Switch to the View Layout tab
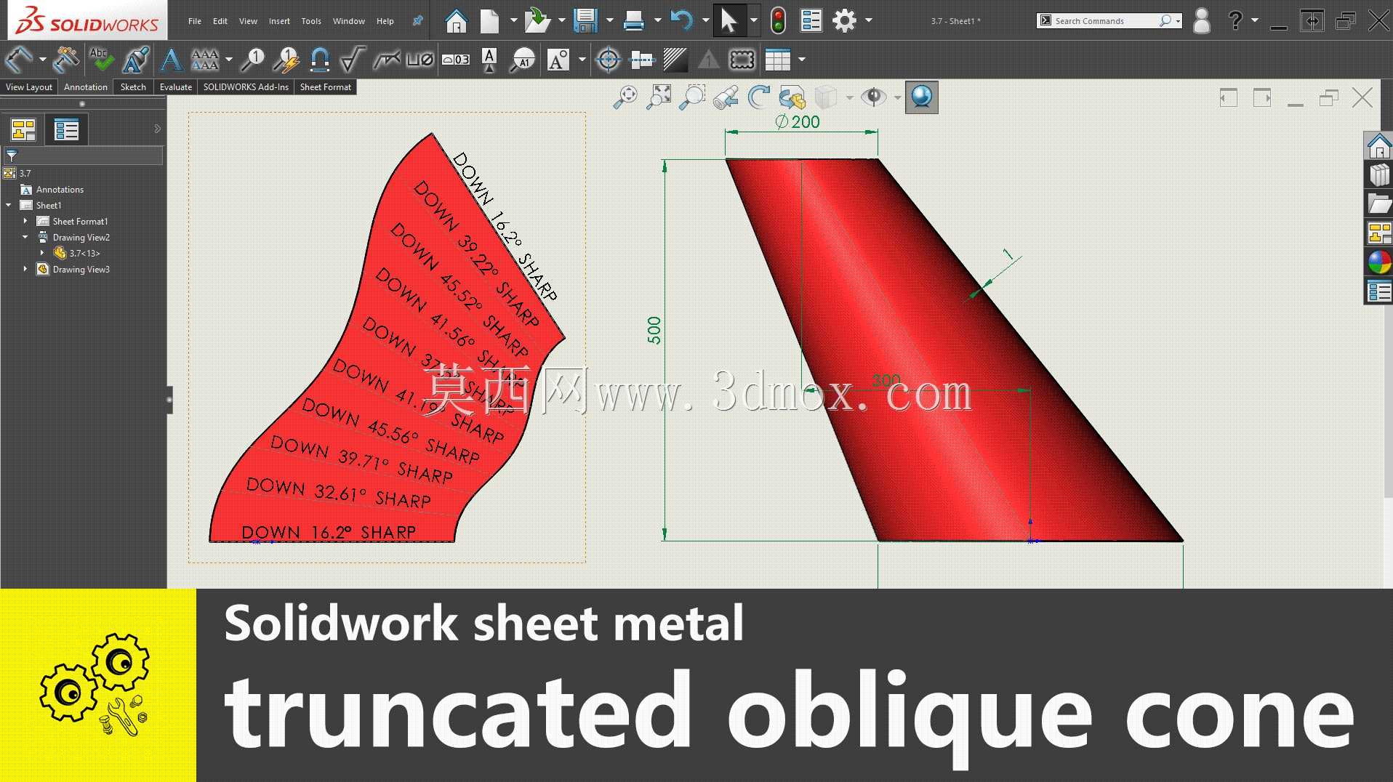 [29, 87]
